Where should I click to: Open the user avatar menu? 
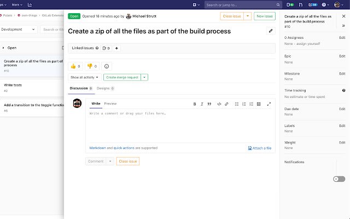[x=339, y=5]
